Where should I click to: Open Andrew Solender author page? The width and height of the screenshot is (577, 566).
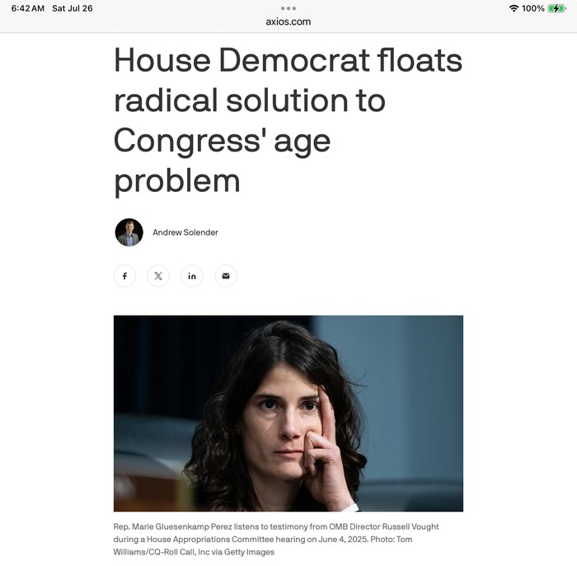(x=185, y=232)
